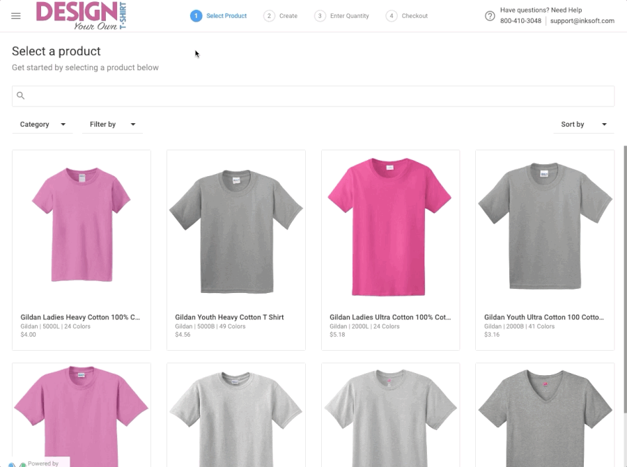Go to the Checkout step label
627x467 pixels.
click(x=415, y=16)
